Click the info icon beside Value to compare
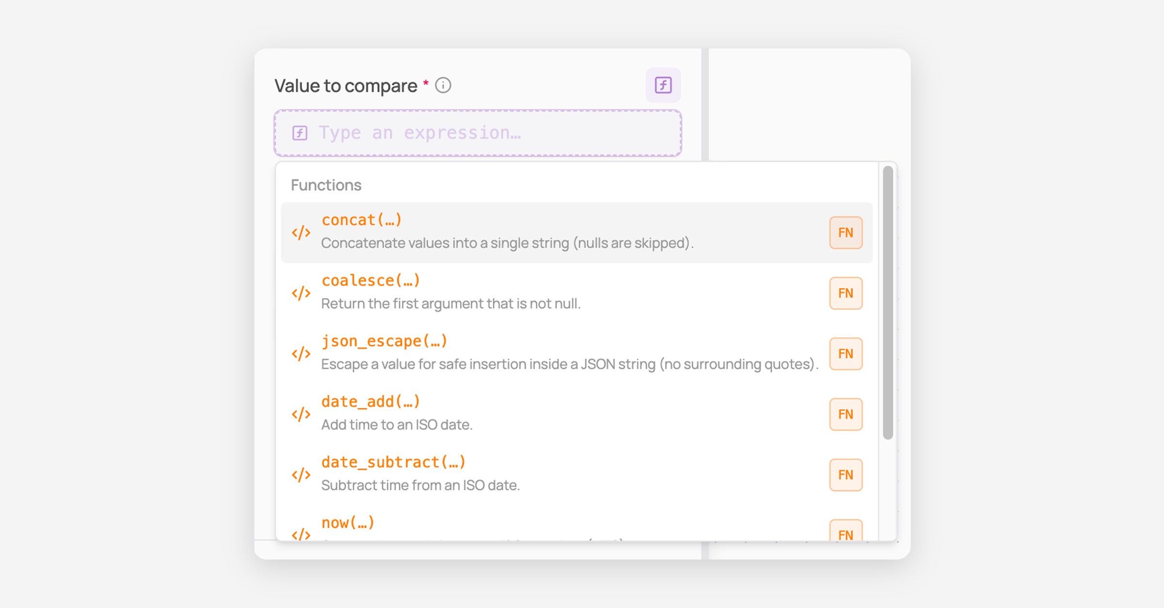 (x=443, y=85)
